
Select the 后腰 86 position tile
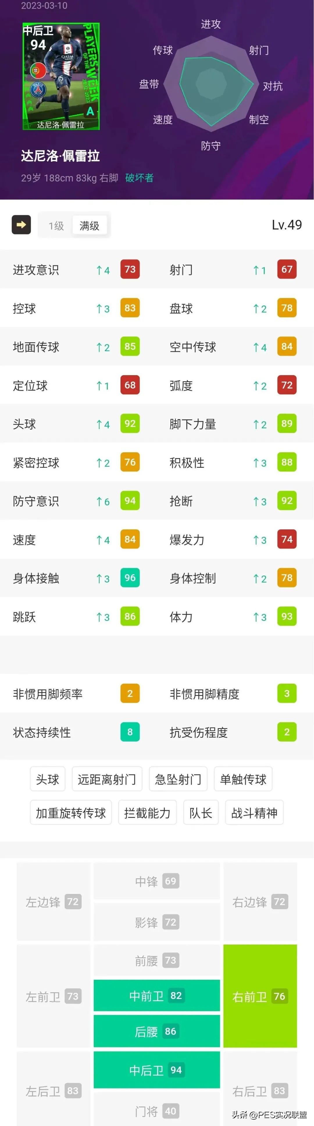pyautogui.click(x=156, y=1031)
